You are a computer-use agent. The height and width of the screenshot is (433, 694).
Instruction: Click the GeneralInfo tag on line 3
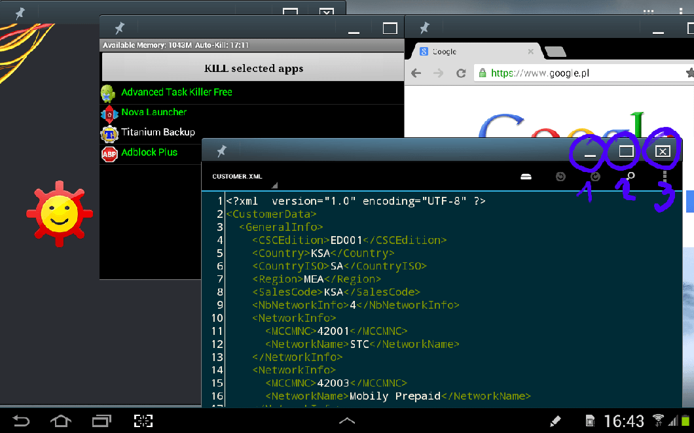point(281,227)
